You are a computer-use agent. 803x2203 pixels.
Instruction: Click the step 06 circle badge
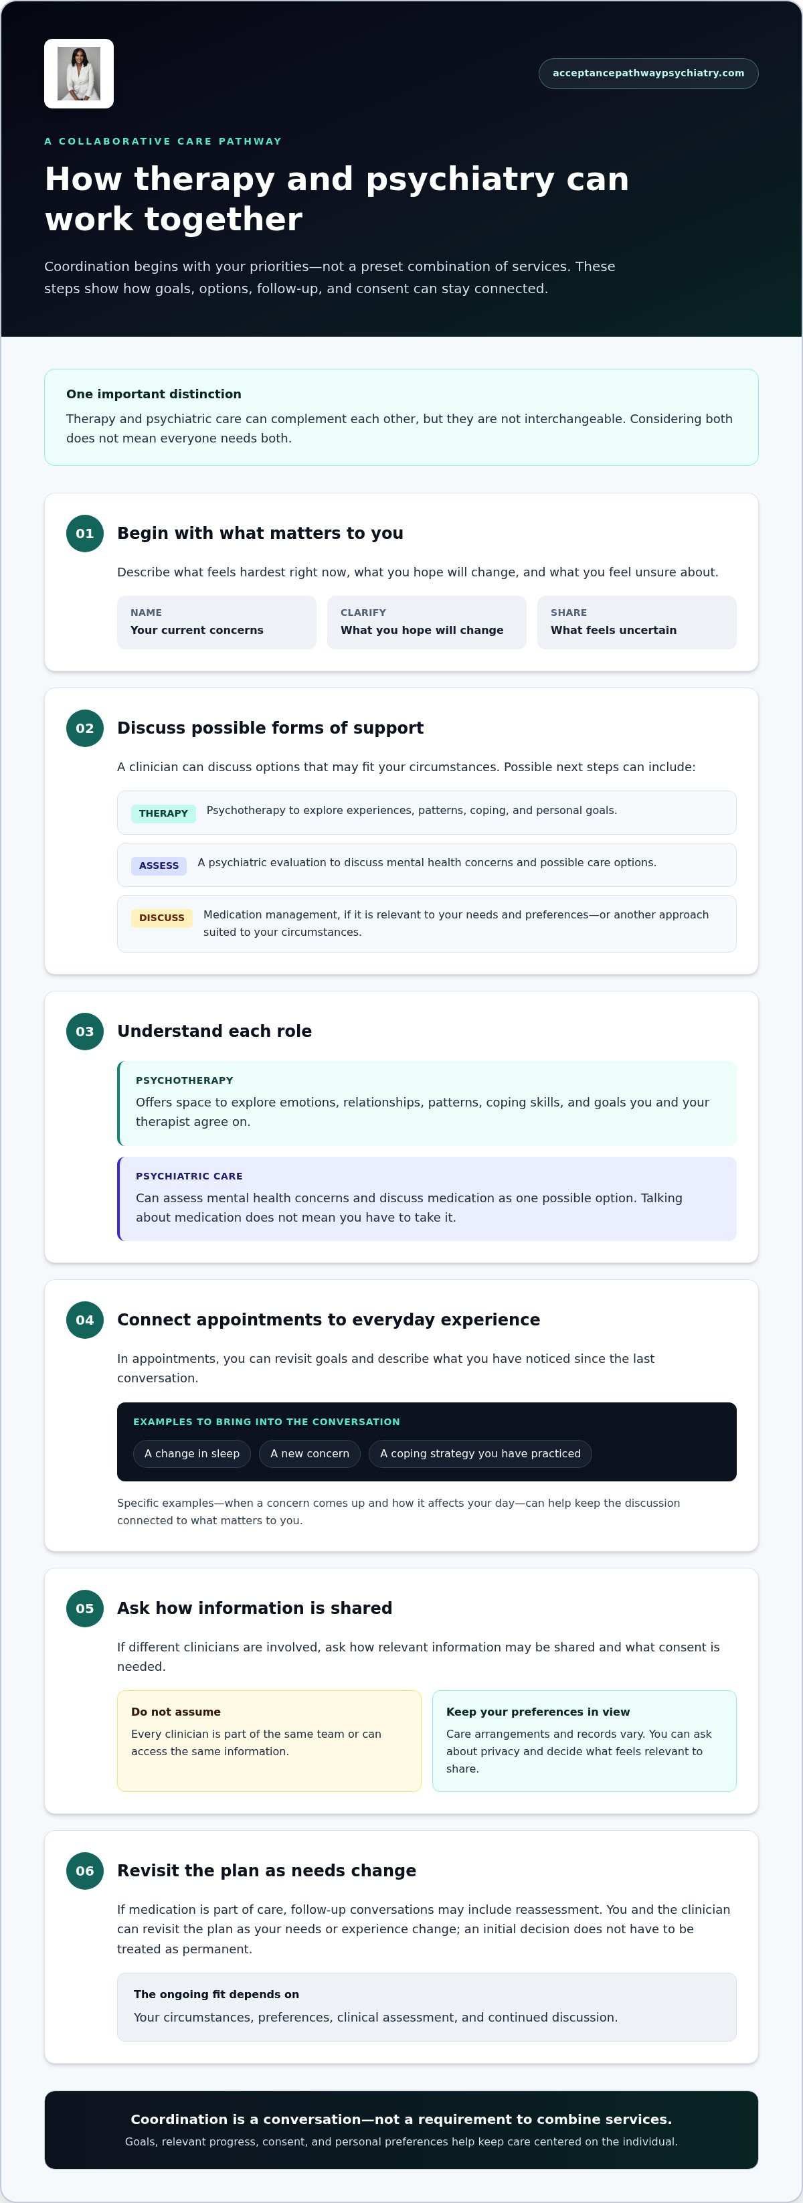click(x=85, y=1870)
